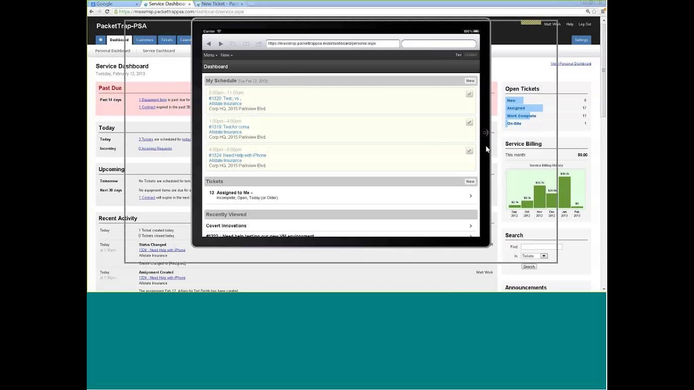Click New button in Tickets section header
The width and height of the screenshot is (694, 390).
click(470, 181)
